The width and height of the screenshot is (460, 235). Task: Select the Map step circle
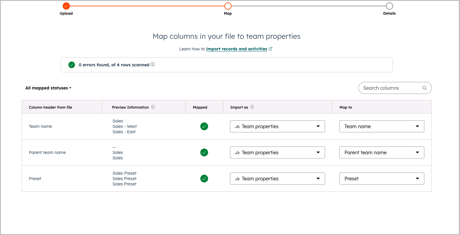point(228,6)
